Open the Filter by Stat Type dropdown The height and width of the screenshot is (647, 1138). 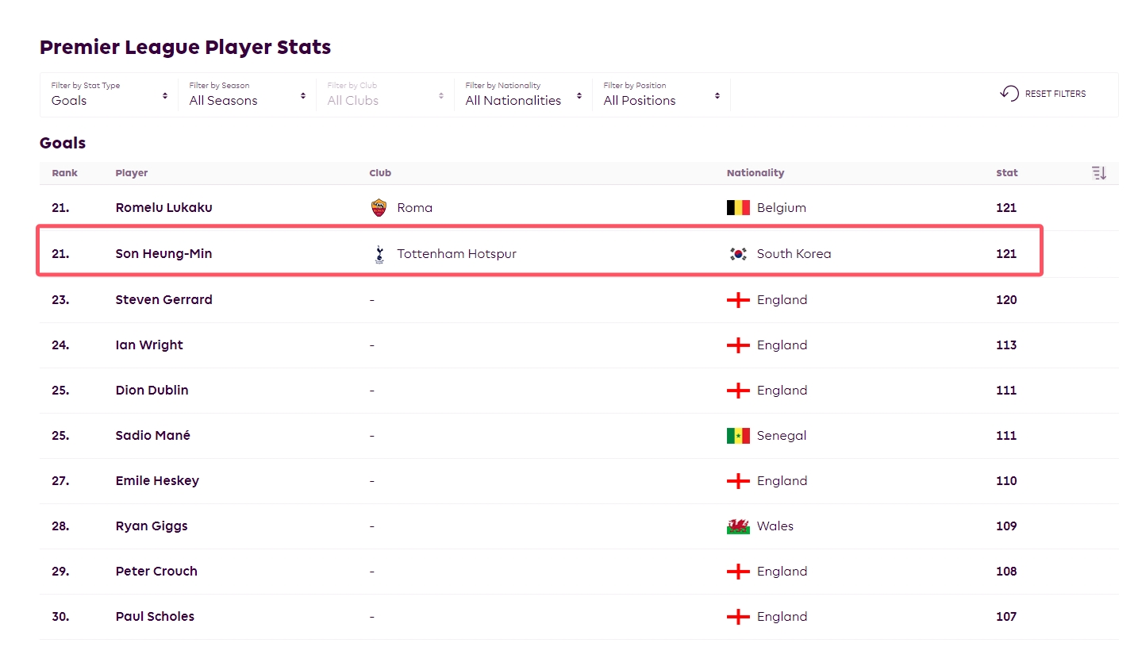tap(110, 94)
